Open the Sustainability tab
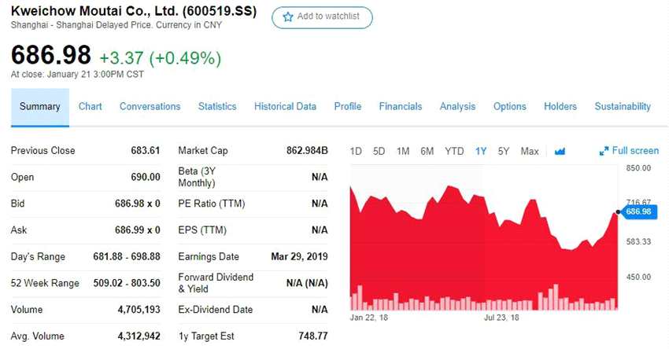This screenshot has width=669, height=349. (623, 107)
